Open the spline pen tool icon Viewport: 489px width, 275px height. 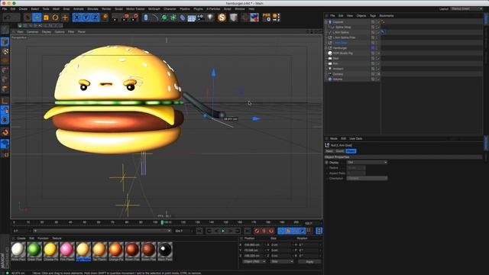pyautogui.click(x=155, y=18)
